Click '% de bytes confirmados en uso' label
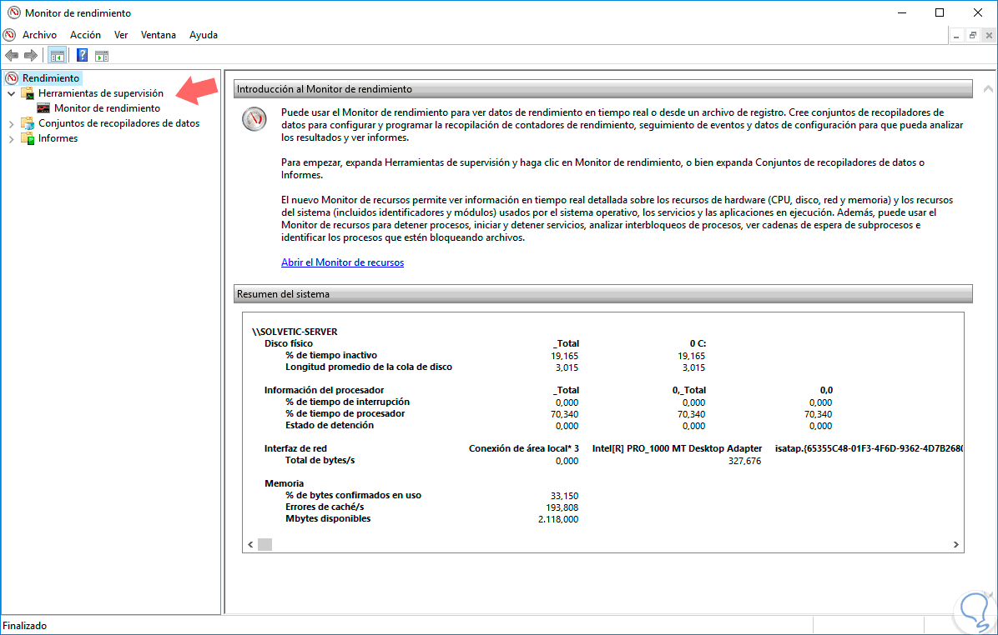Image resolution: width=998 pixels, height=635 pixels. coord(353,495)
